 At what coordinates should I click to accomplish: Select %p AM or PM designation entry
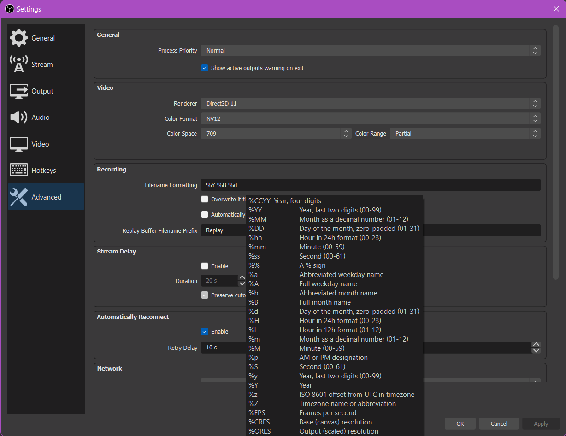tap(335, 358)
